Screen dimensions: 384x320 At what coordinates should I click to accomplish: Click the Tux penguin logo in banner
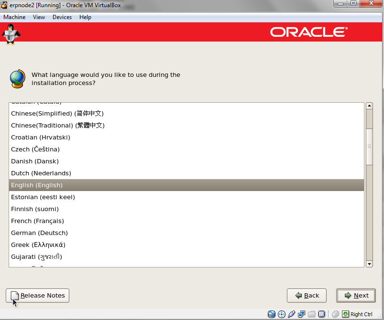(x=11, y=34)
